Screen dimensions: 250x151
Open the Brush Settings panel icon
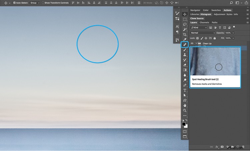click(x=177, y=13)
